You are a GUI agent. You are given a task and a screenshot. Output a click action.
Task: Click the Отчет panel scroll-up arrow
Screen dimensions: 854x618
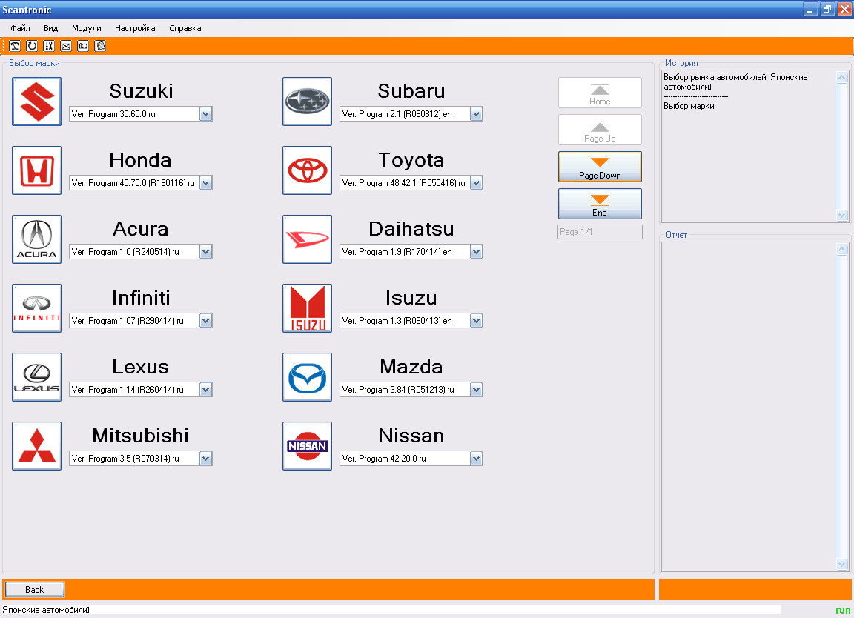tap(841, 250)
